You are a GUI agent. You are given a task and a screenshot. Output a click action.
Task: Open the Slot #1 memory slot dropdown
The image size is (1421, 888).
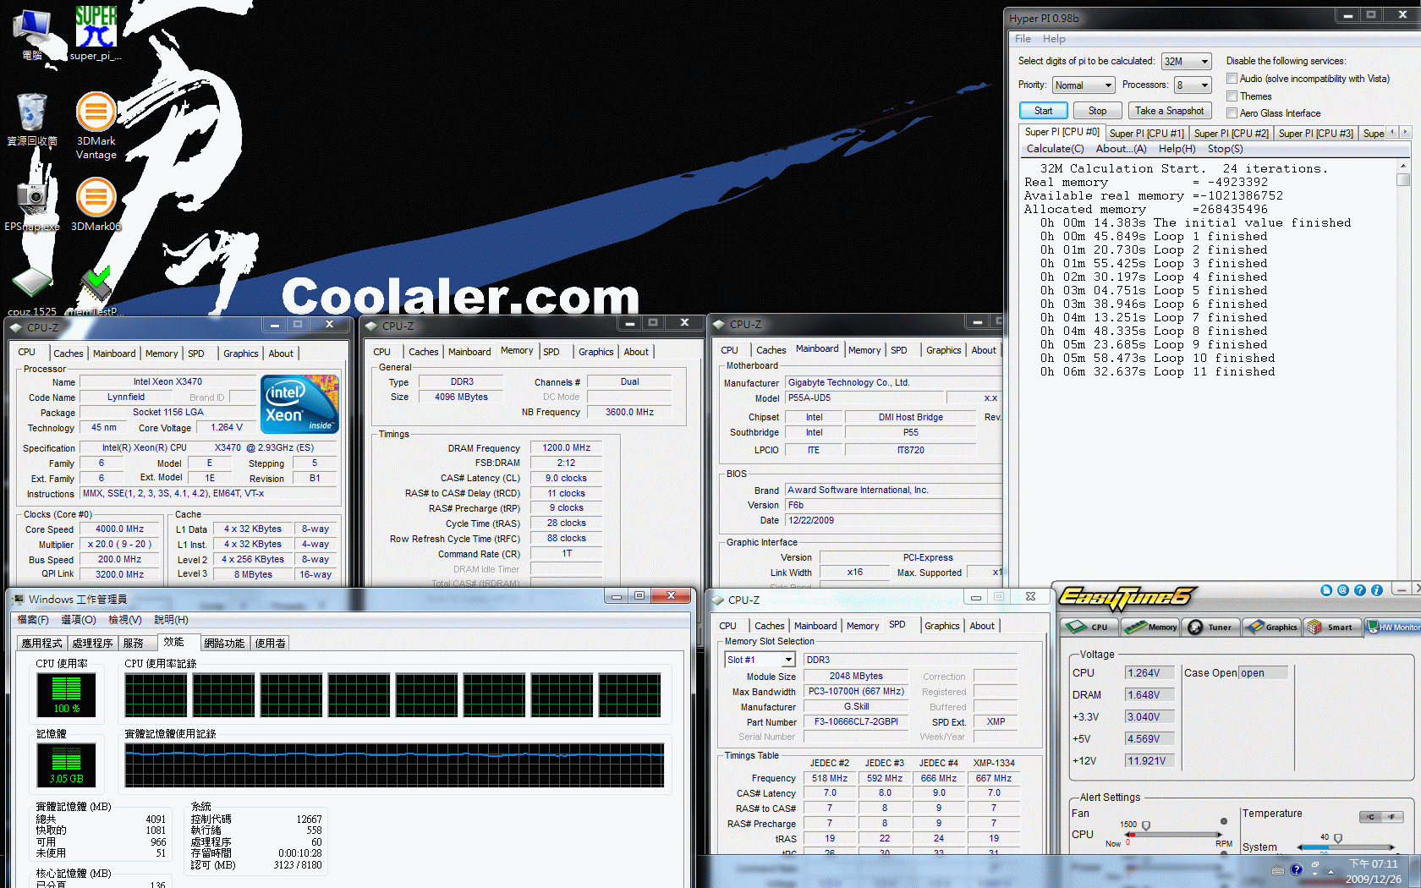pyautogui.click(x=760, y=660)
